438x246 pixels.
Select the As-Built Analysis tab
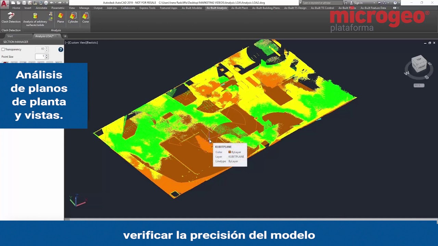(217, 8)
